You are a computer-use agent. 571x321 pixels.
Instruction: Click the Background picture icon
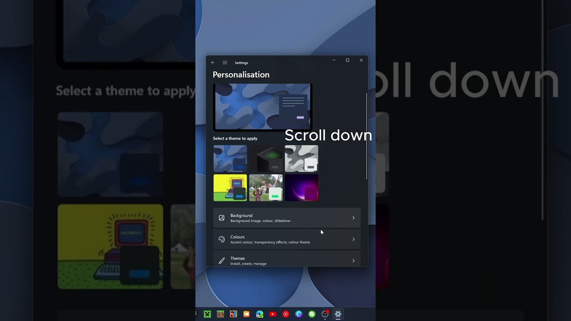222,218
